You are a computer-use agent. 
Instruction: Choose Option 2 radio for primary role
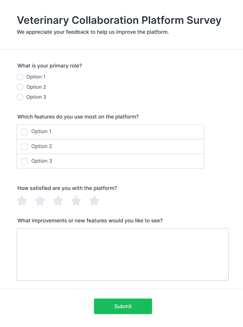click(x=20, y=87)
